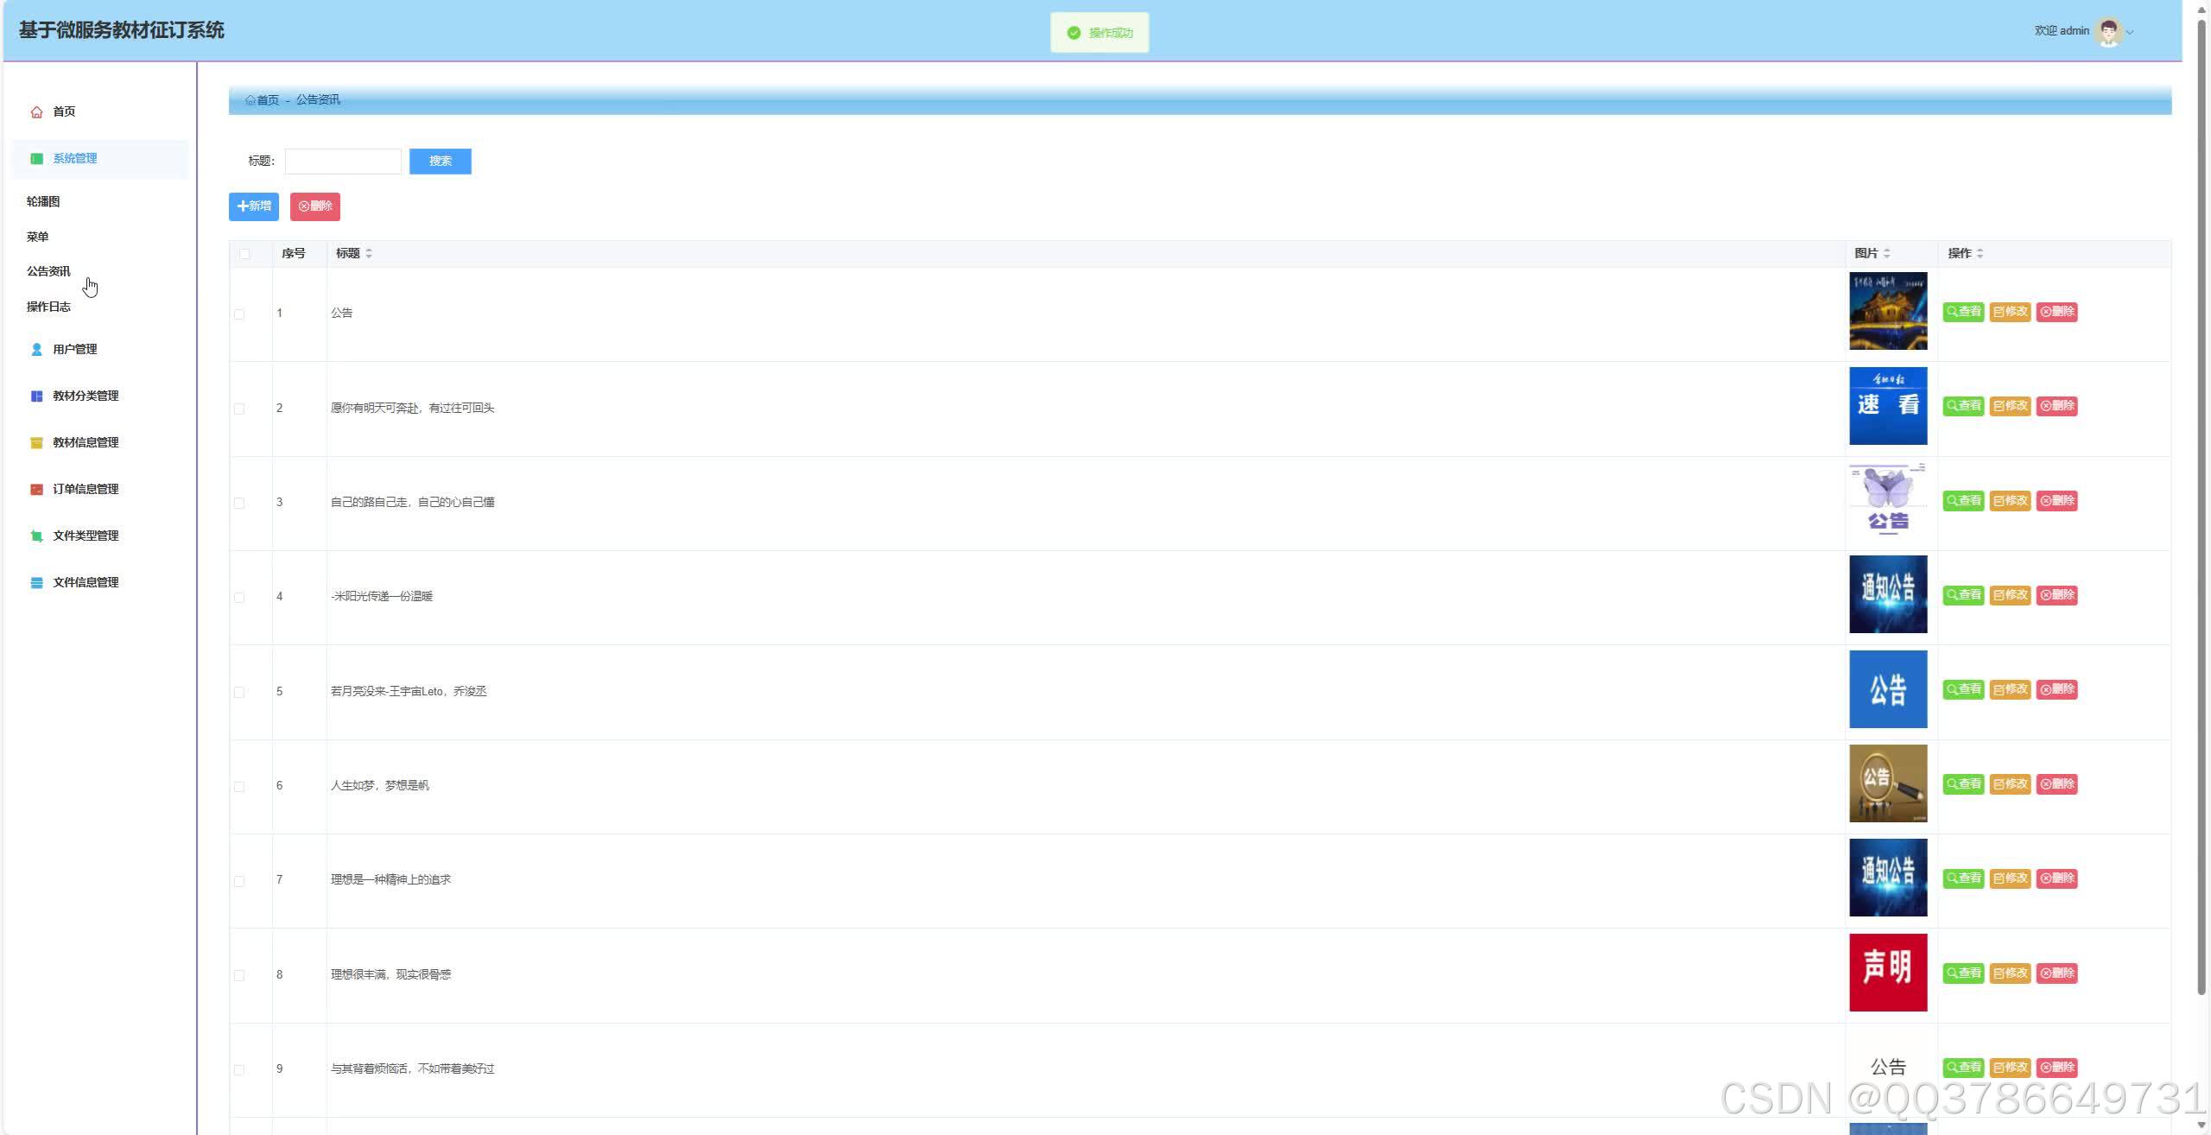Select the checkbox for row 5
Image resolution: width=2211 pixels, height=1135 pixels.
pos(239,693)
